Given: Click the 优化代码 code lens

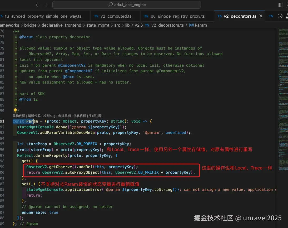Looking at the screenshot, I should 80,116.
